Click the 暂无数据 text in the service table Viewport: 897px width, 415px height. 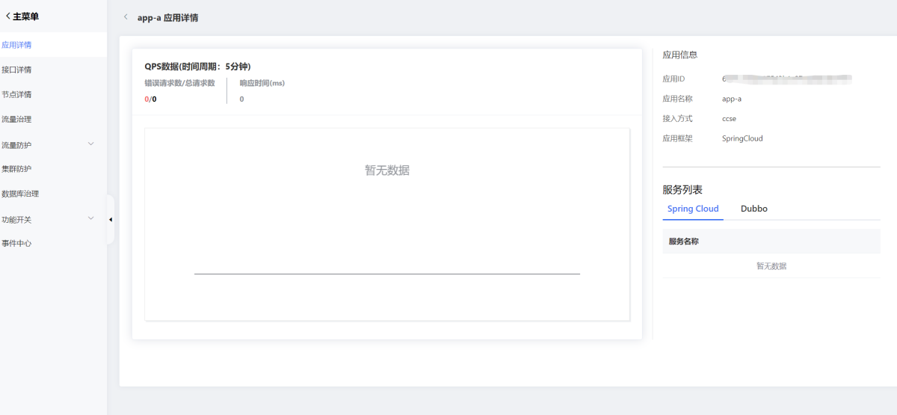click(x=771, y=266)
